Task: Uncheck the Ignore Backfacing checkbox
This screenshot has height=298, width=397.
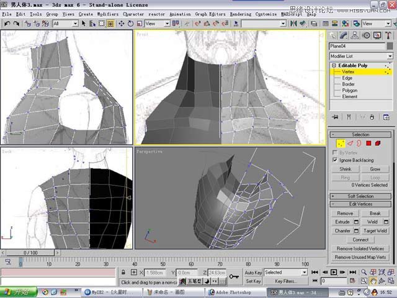Action: pyautogui.click(x=335, y=160)
